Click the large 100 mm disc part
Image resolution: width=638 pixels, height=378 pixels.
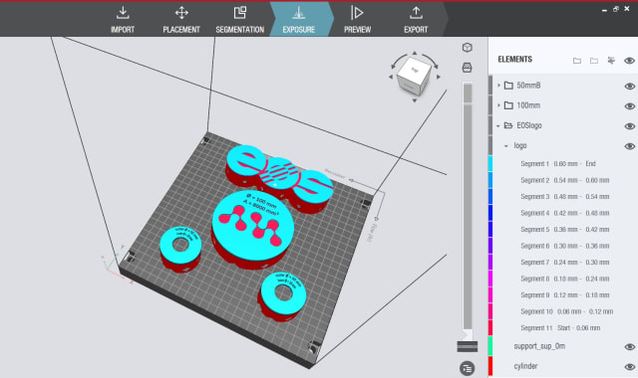(x=252, y=230)
